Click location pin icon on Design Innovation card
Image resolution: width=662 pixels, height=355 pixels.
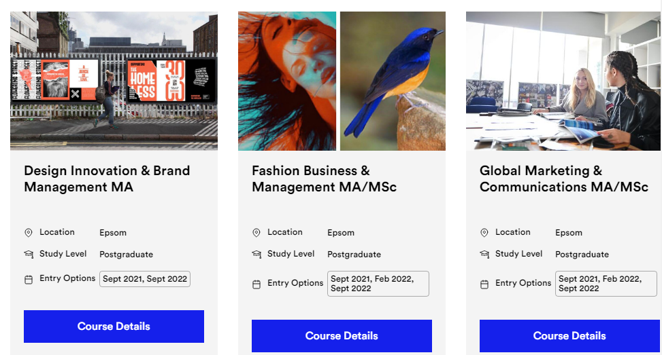click(29, 232)
